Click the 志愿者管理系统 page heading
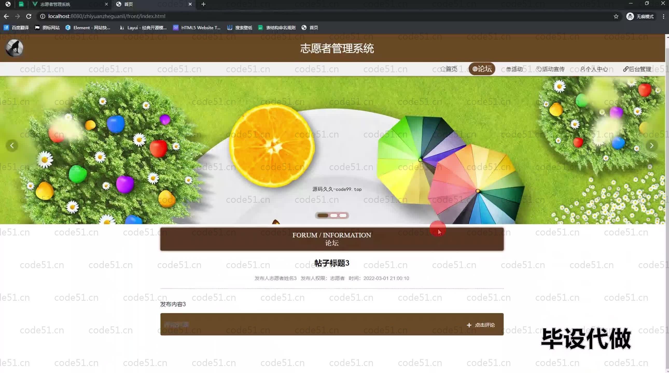The height and width of the screenshot is (373, 669). [337, 48]
